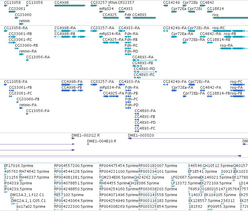
Task: Click the CG4893-RC transcript label
Action: tap(144, 75)
